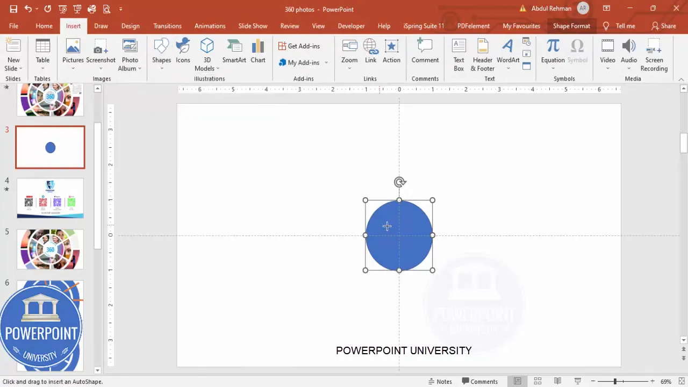Insert Slide Number icon
The height and width of the screenshot is (387, 688).
526,54
